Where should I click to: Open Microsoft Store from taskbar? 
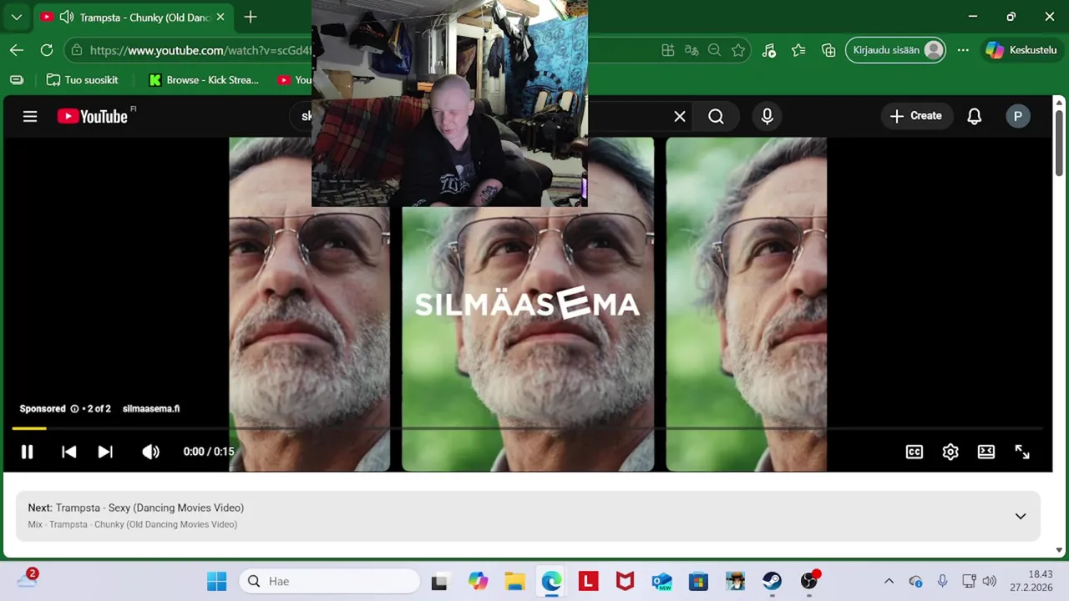click(698, 581)
